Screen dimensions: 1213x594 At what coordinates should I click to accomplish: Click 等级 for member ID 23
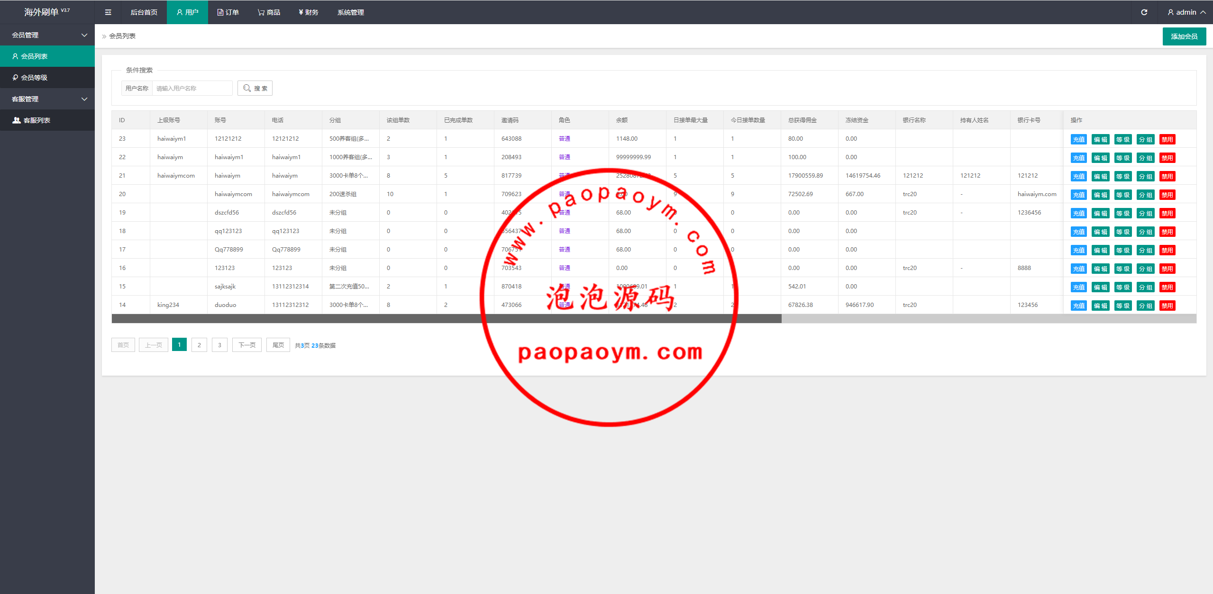click(1123, 139)
